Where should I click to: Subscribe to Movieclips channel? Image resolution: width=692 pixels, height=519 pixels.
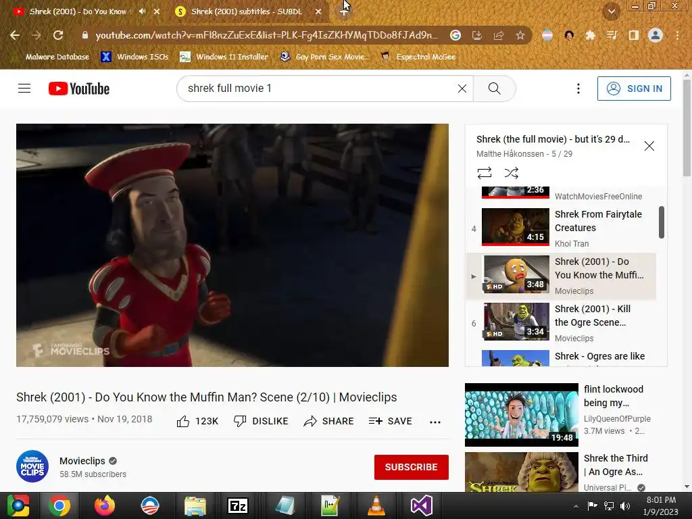[x=412, y=467]
